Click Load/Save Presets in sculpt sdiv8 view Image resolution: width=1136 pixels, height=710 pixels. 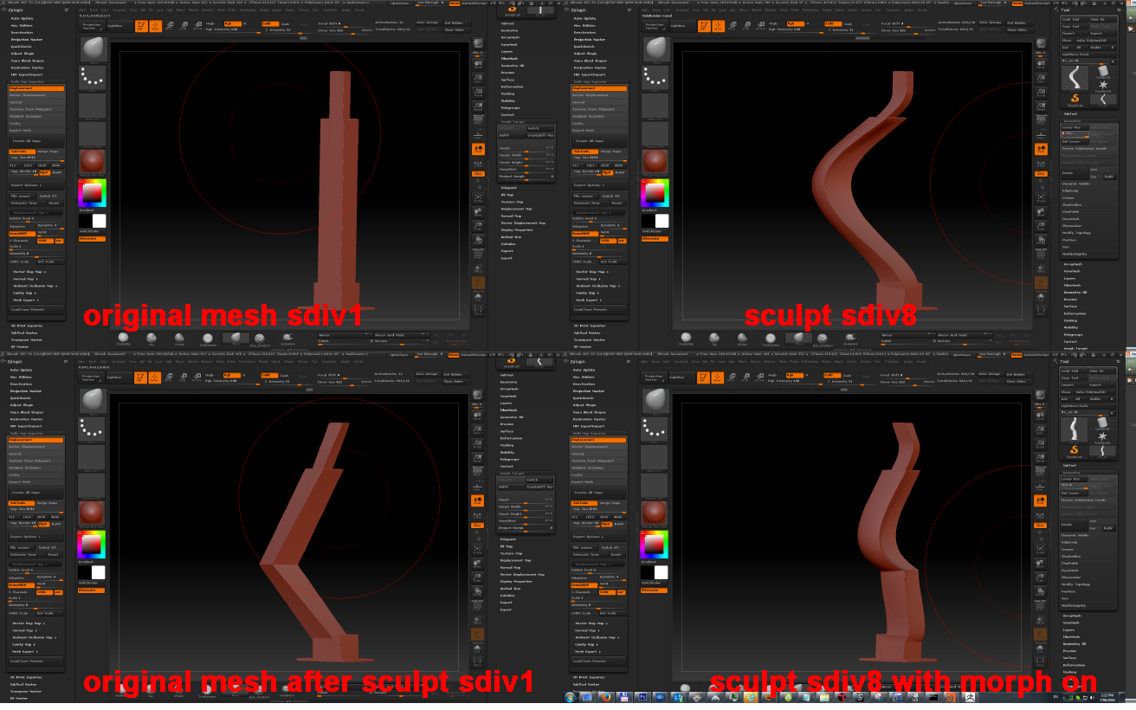598,309
